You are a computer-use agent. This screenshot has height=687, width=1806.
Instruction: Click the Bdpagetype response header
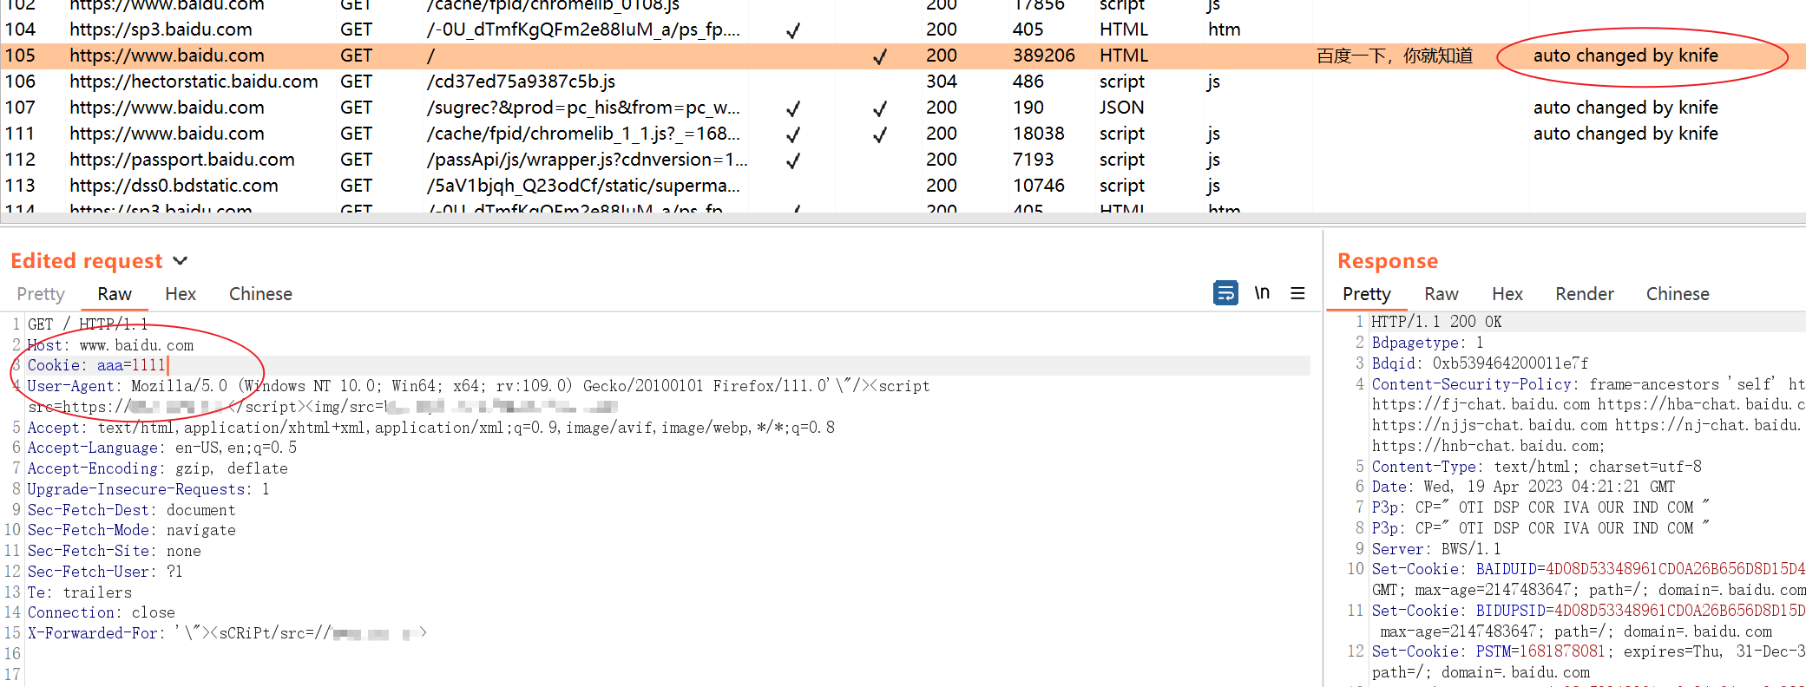click(1428, 343)
